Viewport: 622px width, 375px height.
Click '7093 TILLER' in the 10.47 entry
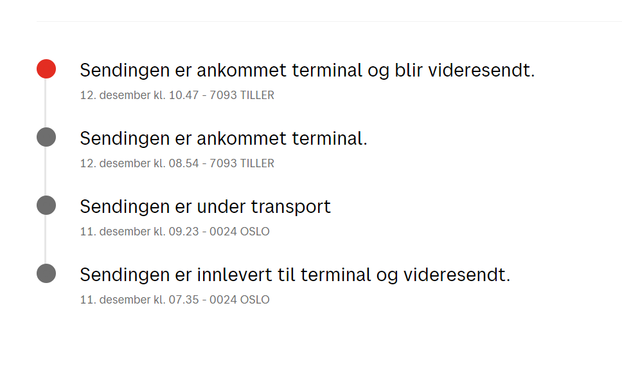pos(242,95)
